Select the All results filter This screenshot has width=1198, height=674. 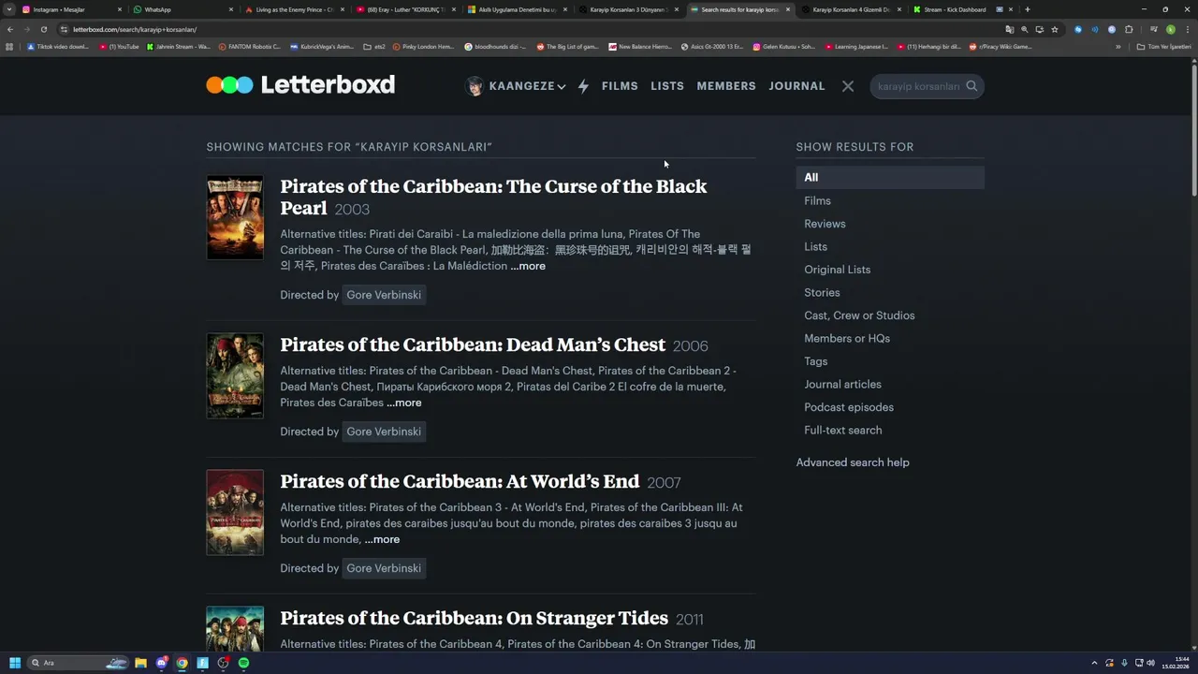890,177
